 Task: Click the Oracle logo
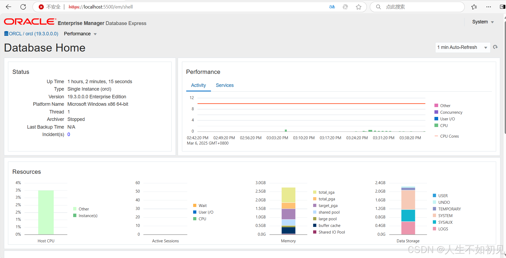point(30,22)
